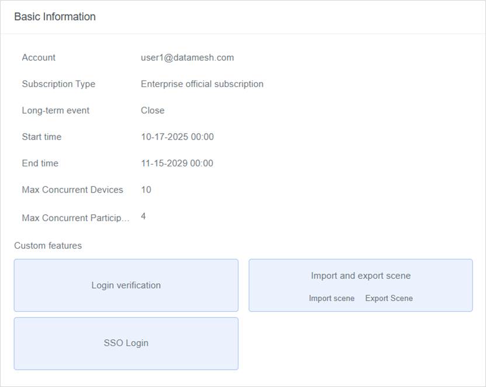
Task: Select the SSO Login feature card
Action: tap(126, 343)
